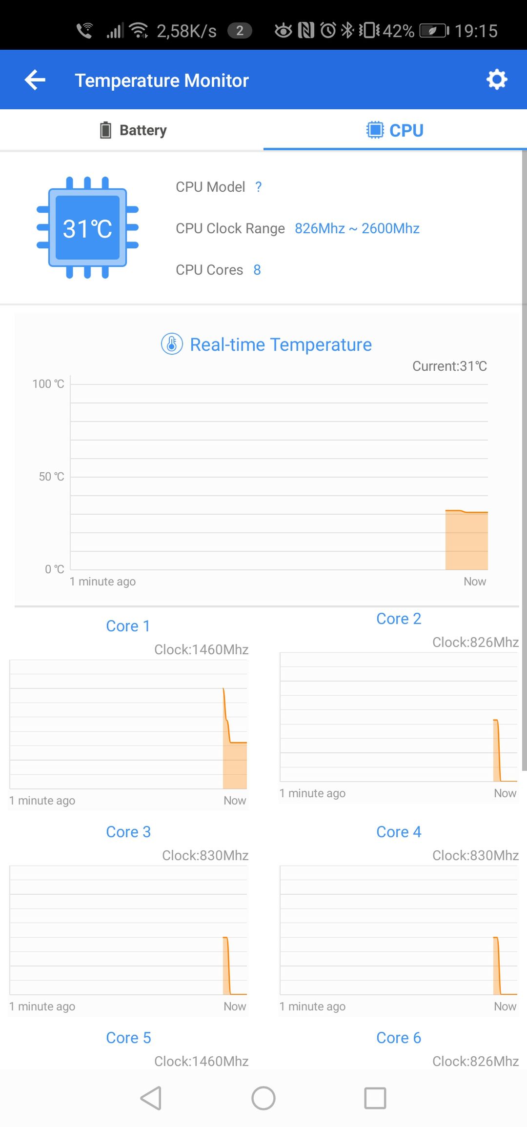Open the Core 3 clock graph
This screenshot has height=1127, width=527.
coord(128,930)
